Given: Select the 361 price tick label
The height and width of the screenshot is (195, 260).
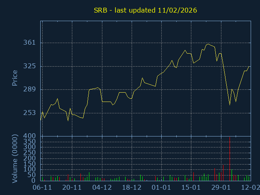Looking at the screenshot, I should [30, 43].
